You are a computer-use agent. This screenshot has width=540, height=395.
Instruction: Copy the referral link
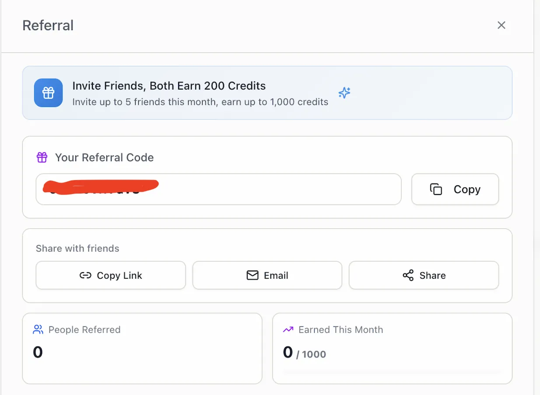111,275
